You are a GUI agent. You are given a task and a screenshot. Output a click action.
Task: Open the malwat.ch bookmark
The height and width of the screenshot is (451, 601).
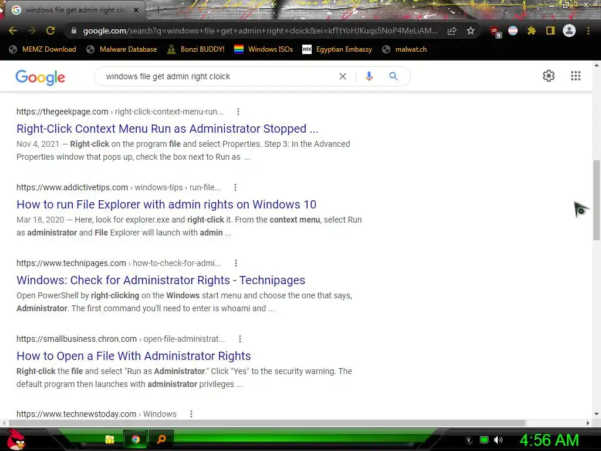click(x=405, y=49)
